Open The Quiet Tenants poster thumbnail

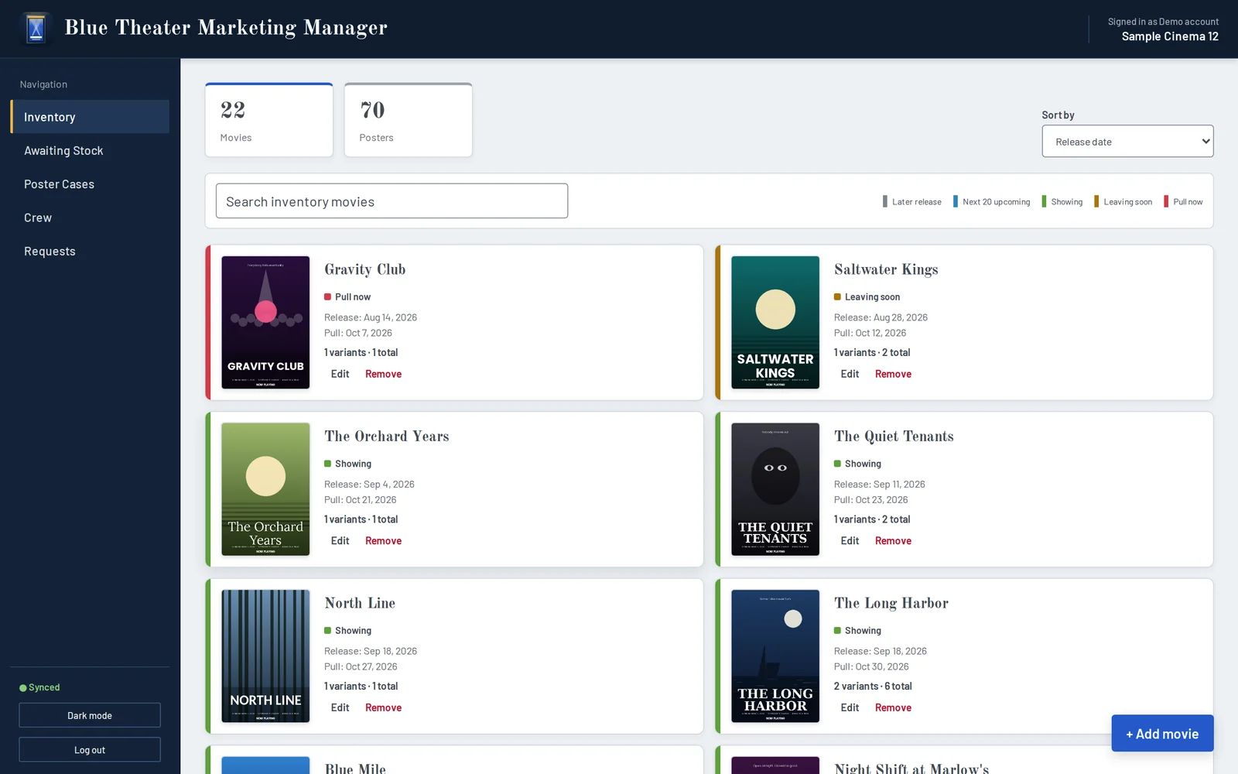pos(775,489)
